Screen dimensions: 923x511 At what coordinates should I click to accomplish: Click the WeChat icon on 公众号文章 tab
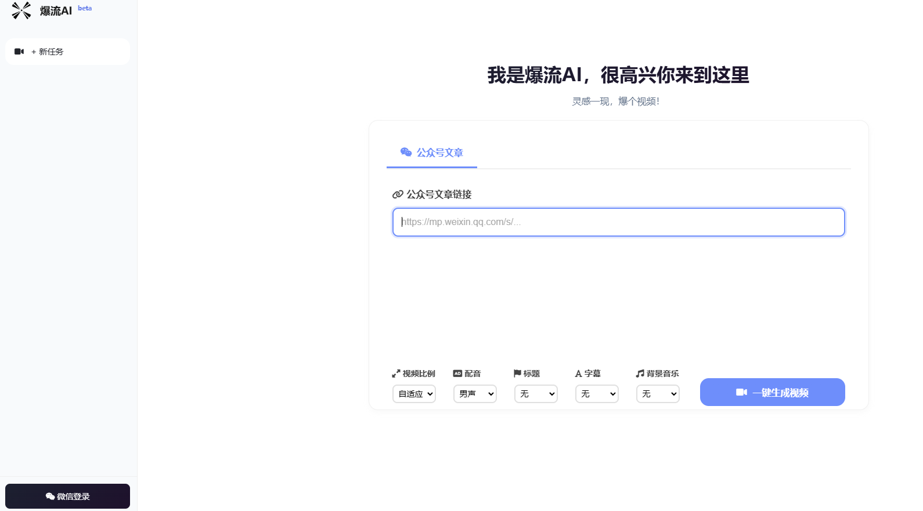[406, 152]
